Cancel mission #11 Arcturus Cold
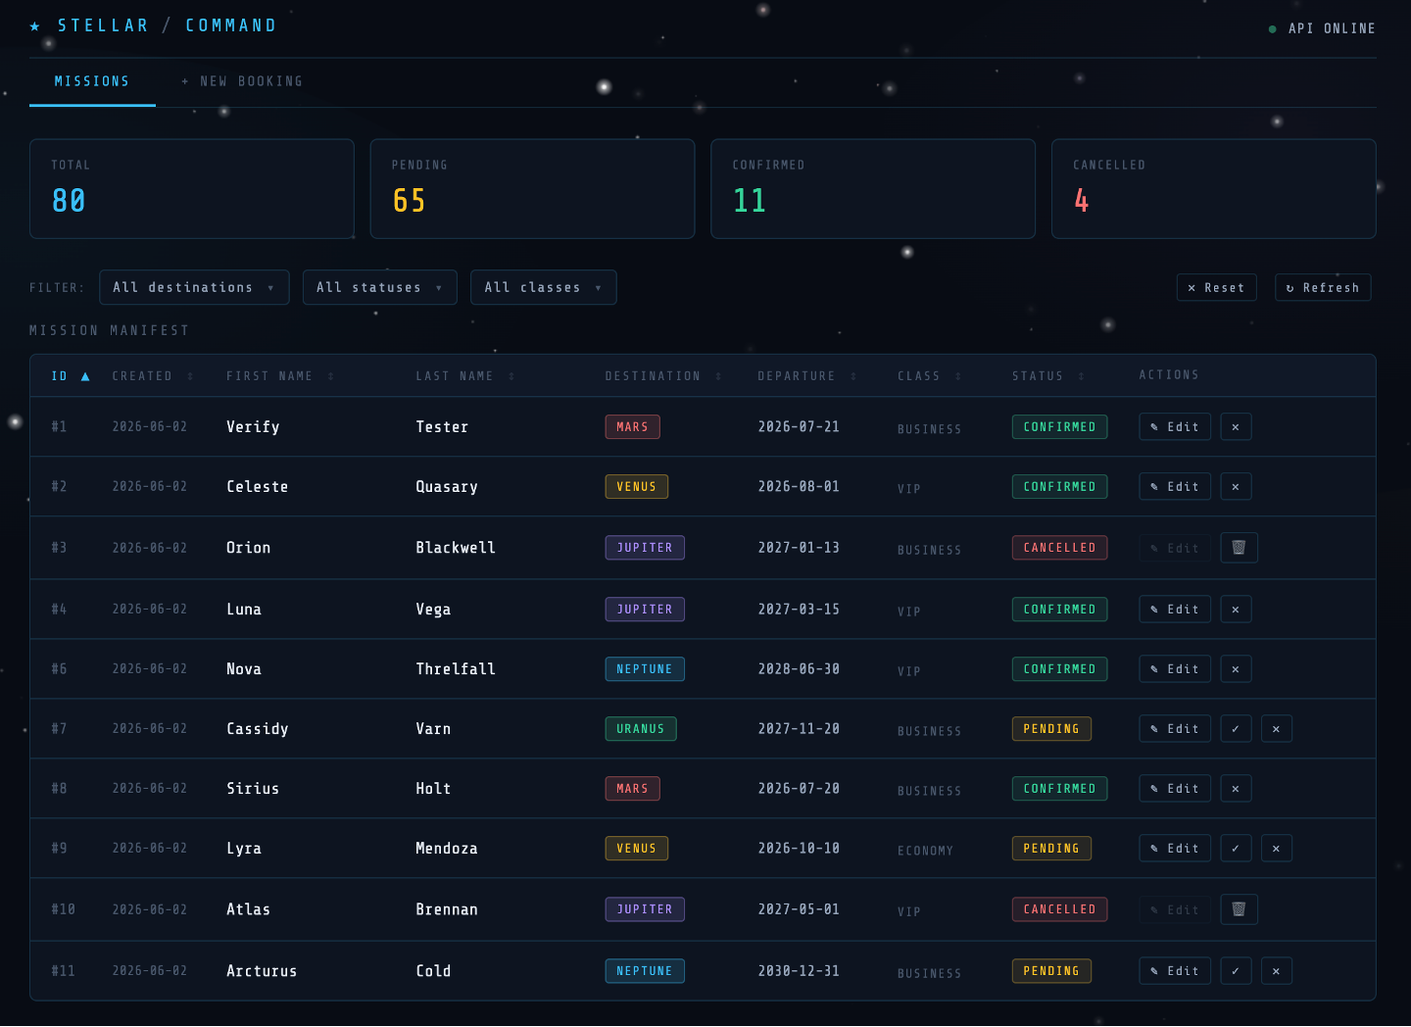Screen dimensions: 1411x1027 [1276, 971]
